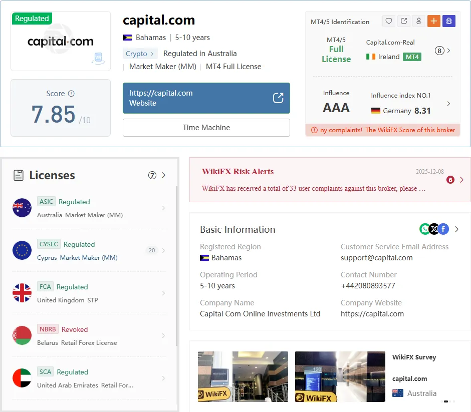Click the CYSEC 20 count badge
The height and width of the screenshot is (412, 471).
(x=152, y=250)
